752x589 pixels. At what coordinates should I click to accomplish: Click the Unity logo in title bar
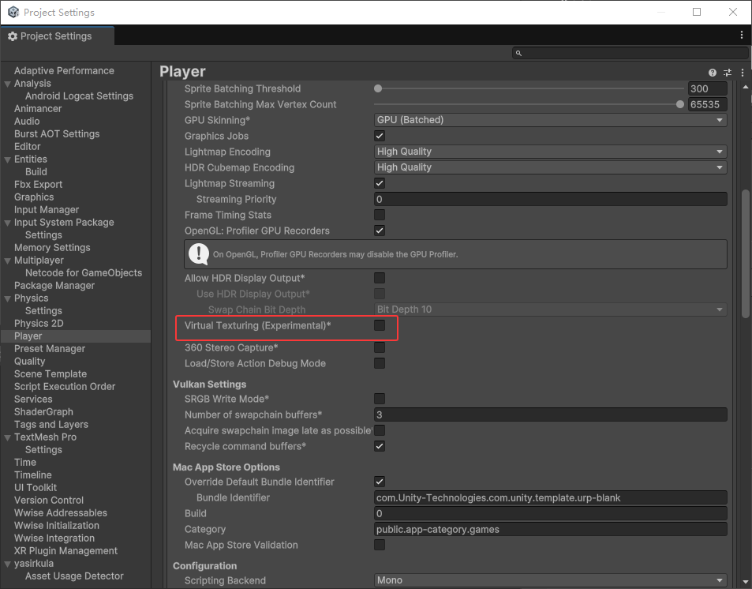pos(13,13)
